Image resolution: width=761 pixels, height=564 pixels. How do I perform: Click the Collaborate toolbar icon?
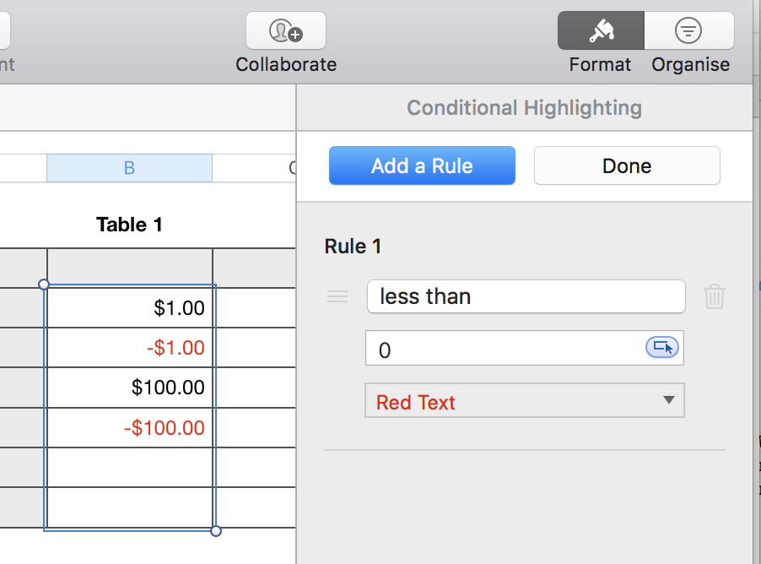coord(285,31)
